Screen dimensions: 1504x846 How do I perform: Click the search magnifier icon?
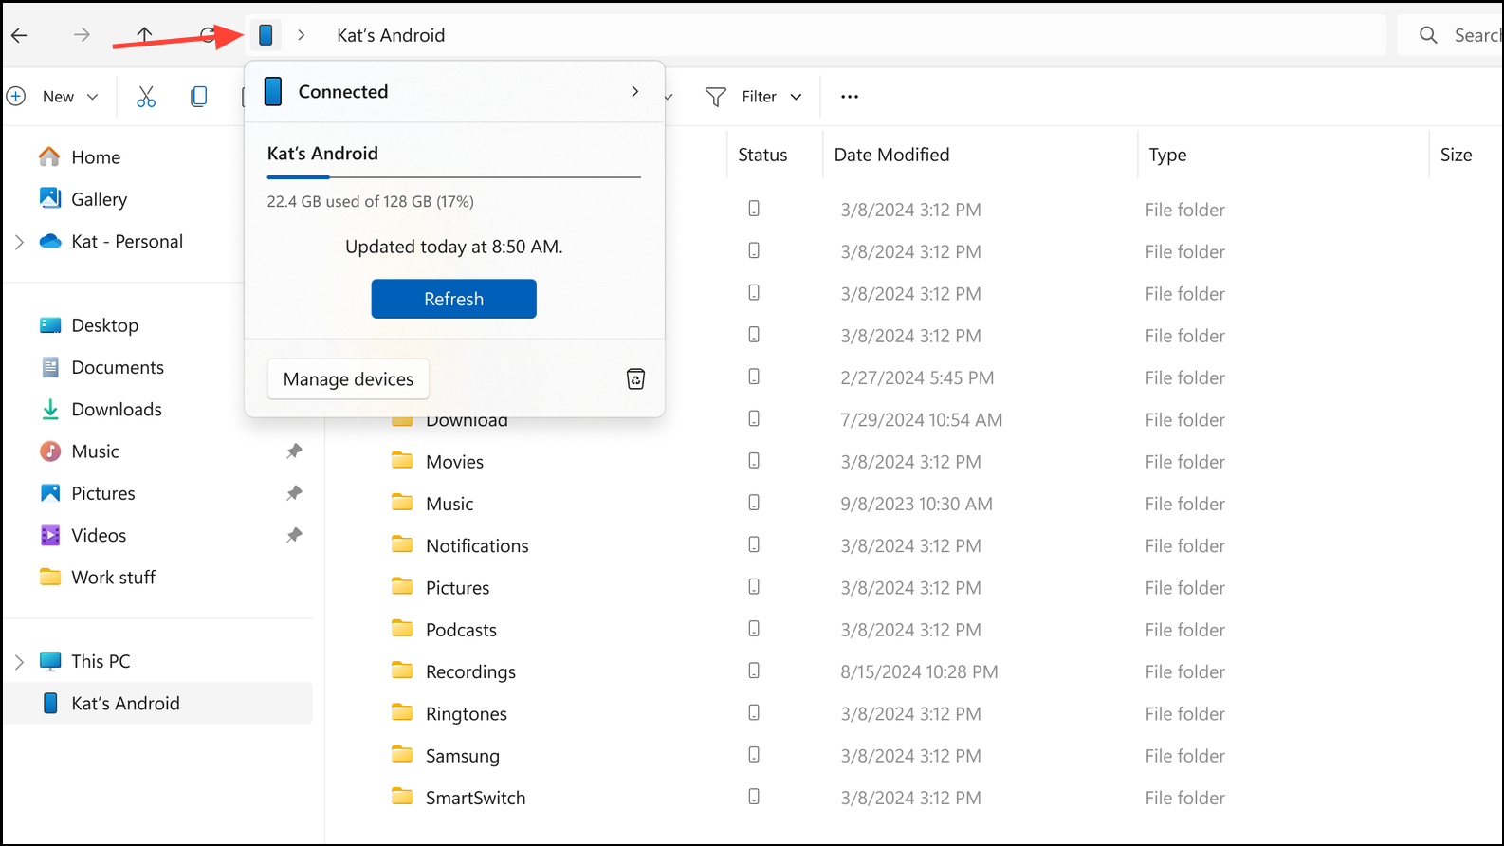(x=1428, y=35)
